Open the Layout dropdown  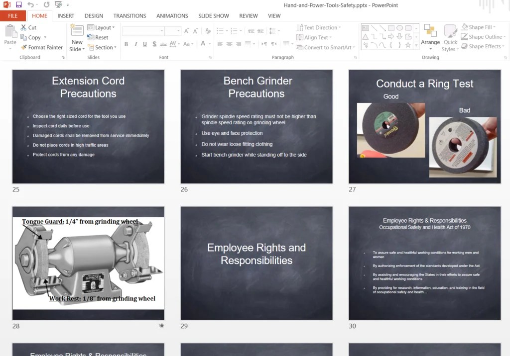click(101, 28)
